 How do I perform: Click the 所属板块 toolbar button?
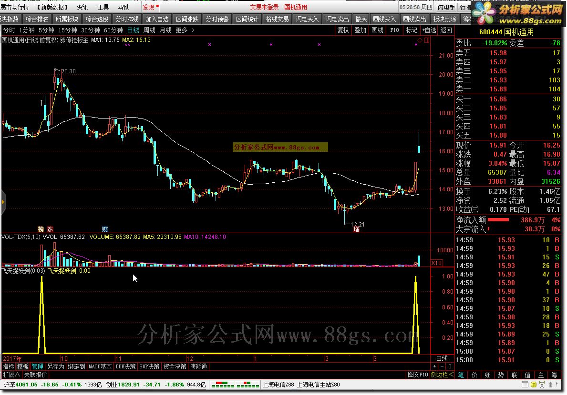(67, 19)
